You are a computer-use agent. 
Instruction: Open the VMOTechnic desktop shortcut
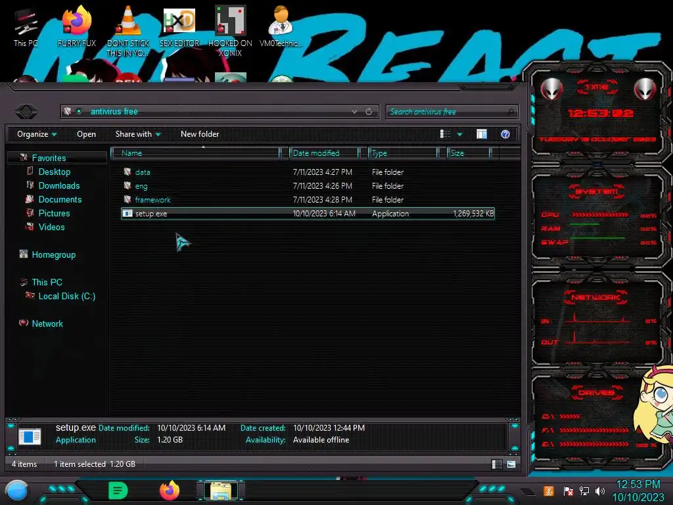click(x=281, y=26)
